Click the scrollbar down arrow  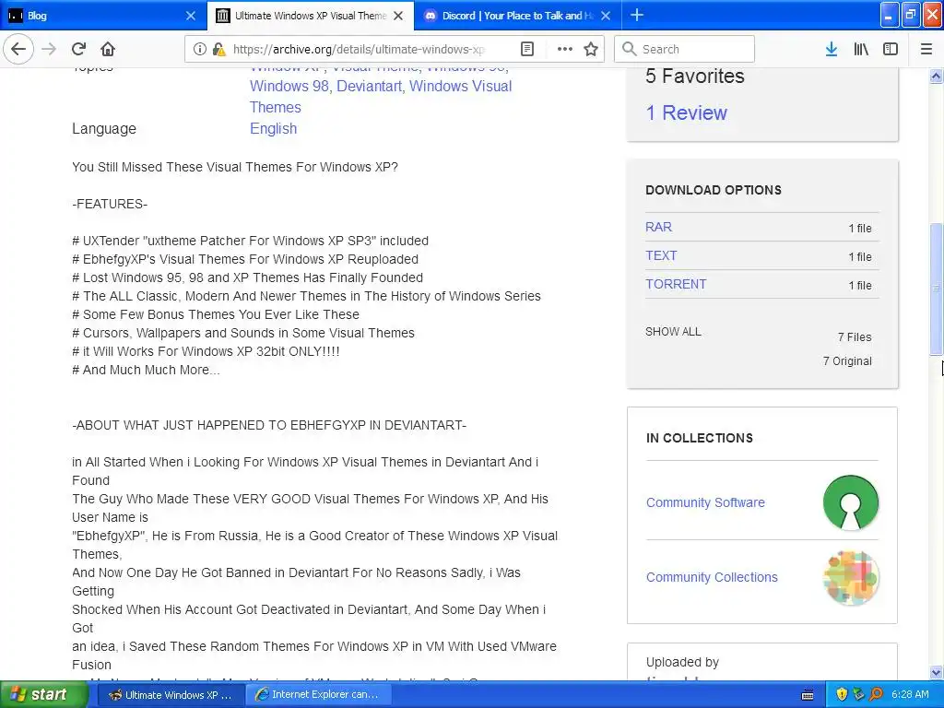[x=936, y=672]
